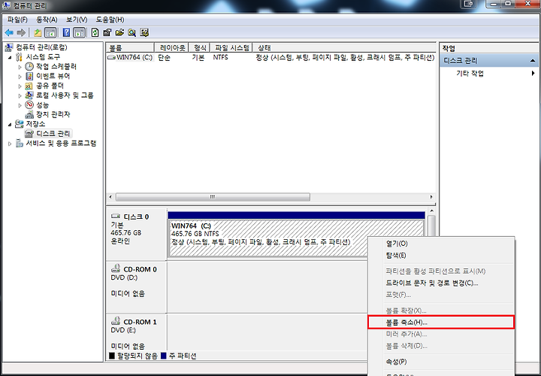
Task: Click the 볼륨 column header
Action: tap(130, 47)
